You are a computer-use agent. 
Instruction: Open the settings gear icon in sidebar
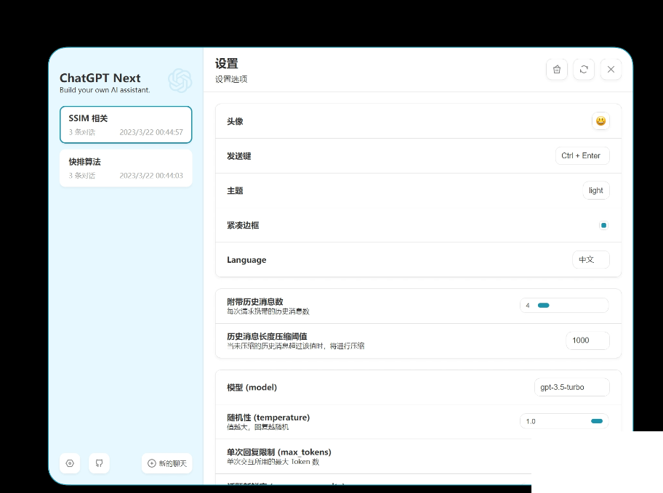point(70,463)
